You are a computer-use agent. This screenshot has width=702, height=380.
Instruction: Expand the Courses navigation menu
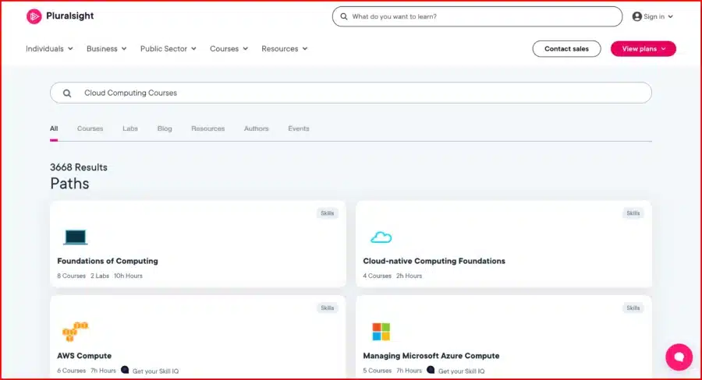[x=229, y=49]
